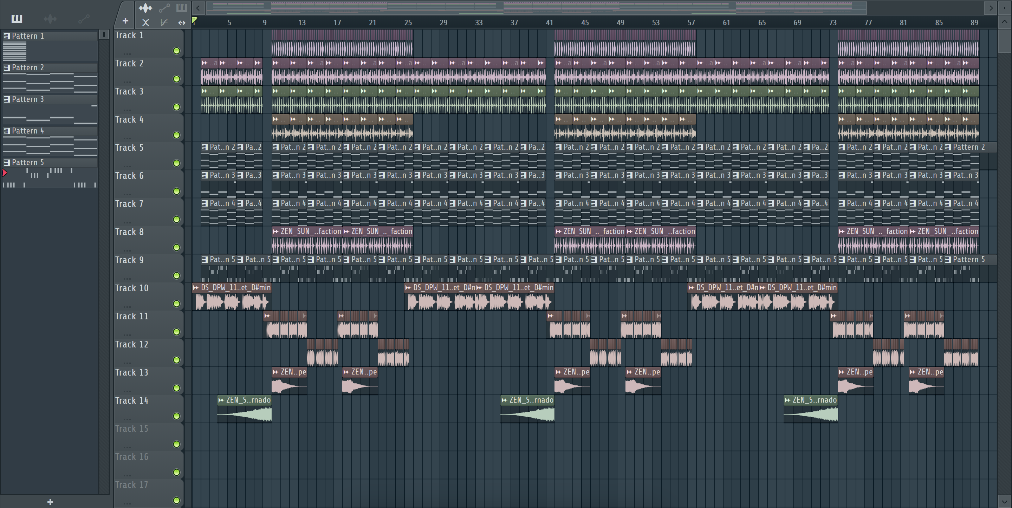Image resolution: width=1012 pixels, height=508 pixels.
Task: Open clip menu of last Pattern 5 clip on Track 9
Action: pos(948,260)
